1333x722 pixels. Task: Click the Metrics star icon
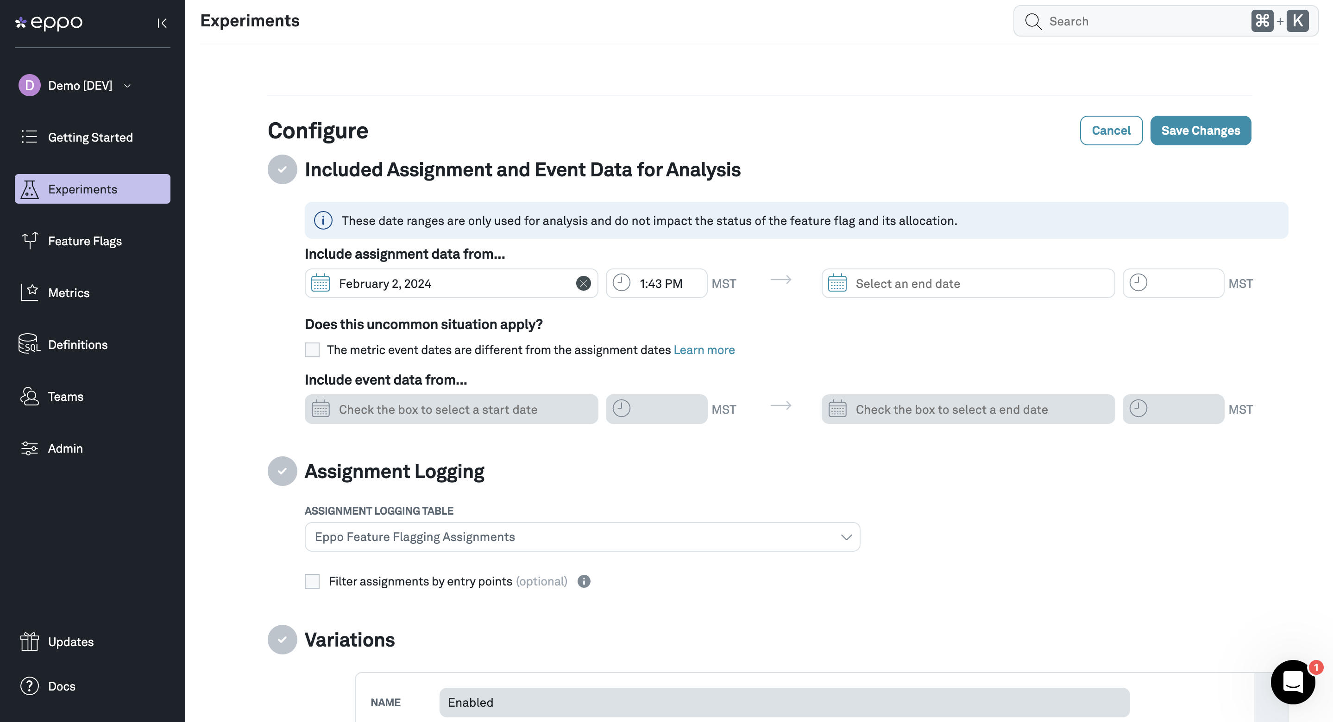(29, 292)
